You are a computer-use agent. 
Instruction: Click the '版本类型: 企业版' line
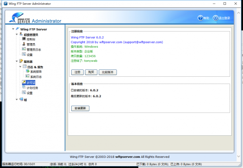pos(82,51)
